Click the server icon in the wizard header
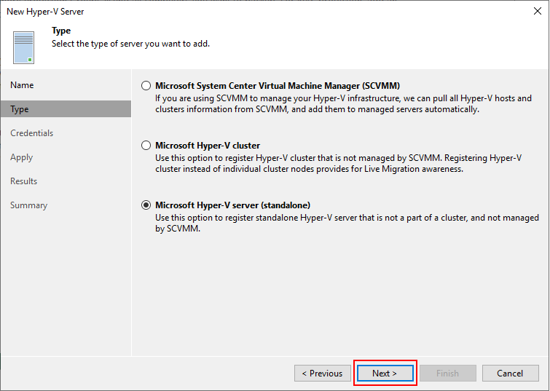The height and width of the screenshot is (391, 550). point(23,47)
